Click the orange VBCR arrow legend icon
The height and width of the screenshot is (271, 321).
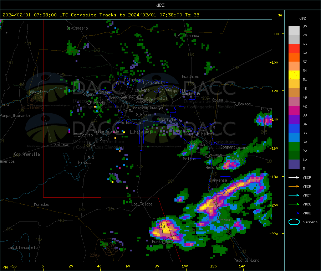pyautogui.click(x=294, y=186)
